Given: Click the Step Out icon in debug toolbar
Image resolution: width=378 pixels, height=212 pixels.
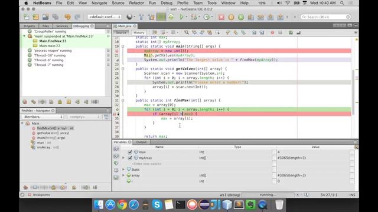Looking at the screenshot, I should tap(271, 17).
